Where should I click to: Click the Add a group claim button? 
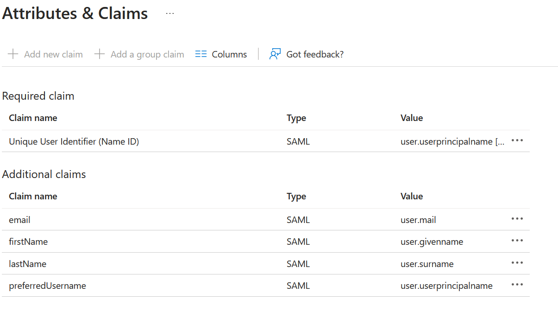pyautogui.click(x=147, y=54)
